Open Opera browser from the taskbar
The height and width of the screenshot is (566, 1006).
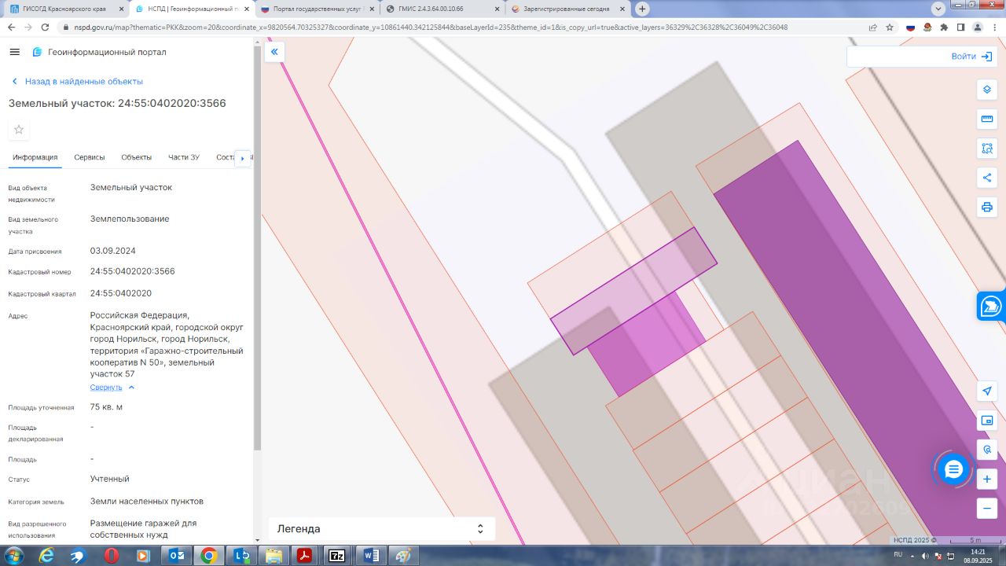[x=111, y=556]
